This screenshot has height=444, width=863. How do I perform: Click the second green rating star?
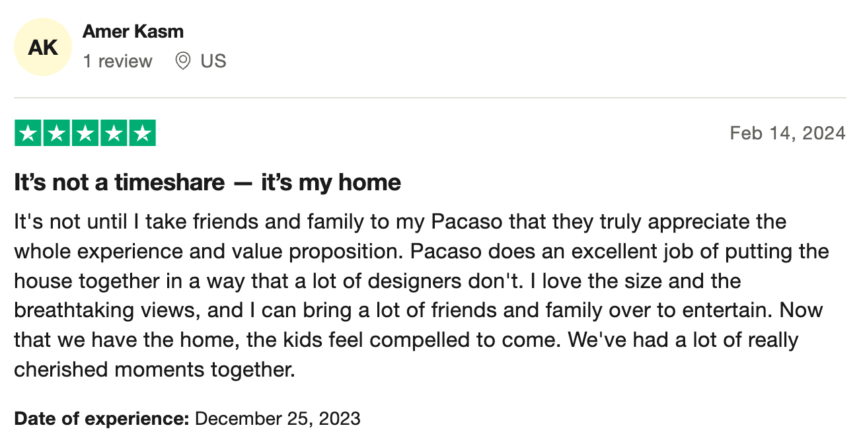[56, 133]
